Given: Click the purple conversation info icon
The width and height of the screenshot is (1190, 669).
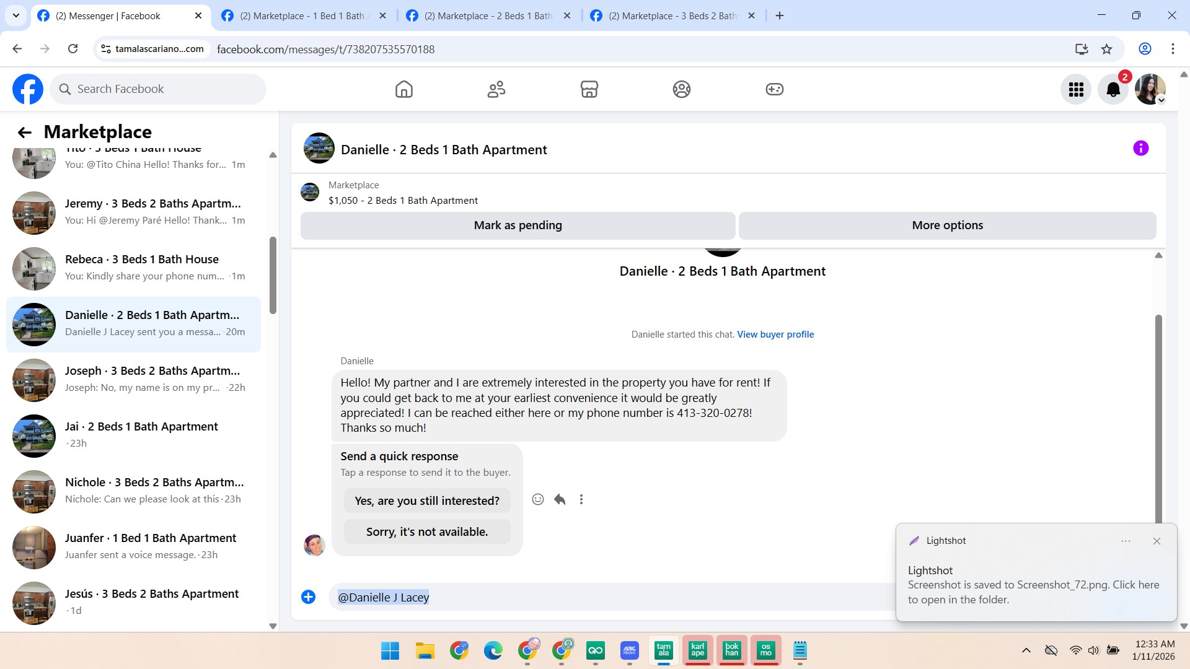Looking at the screenshot, I should [1140, 148].
